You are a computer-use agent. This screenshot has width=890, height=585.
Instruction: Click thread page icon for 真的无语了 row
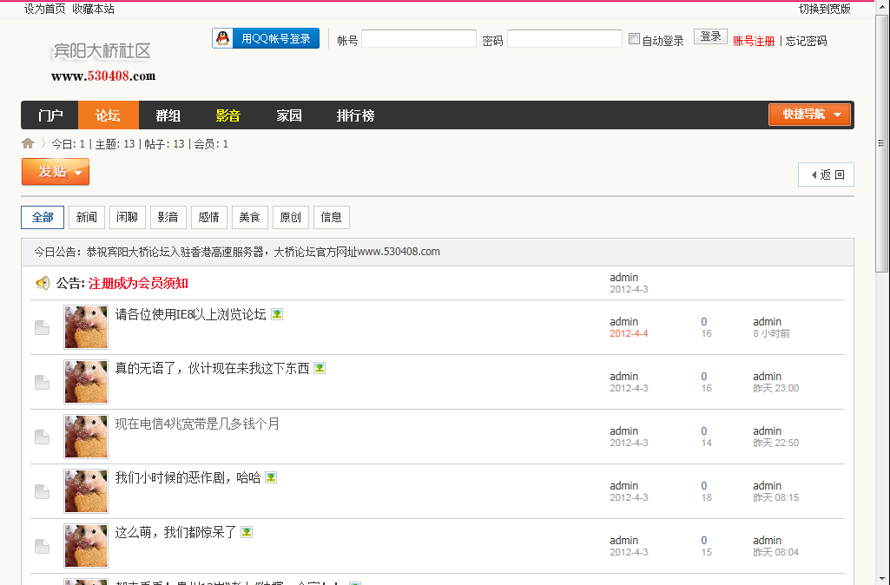coord(42,383)
